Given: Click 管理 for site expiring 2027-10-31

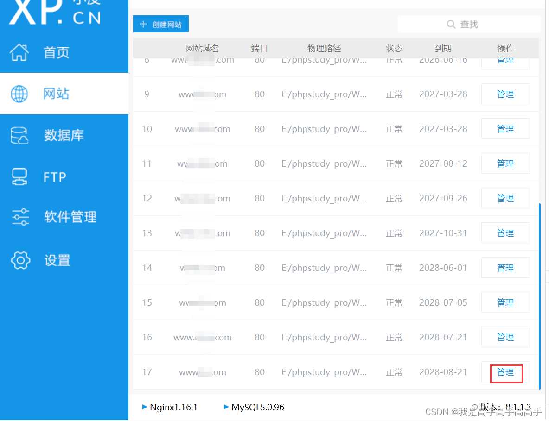Looking at the screenshot, I should click(x=505, y=232).
